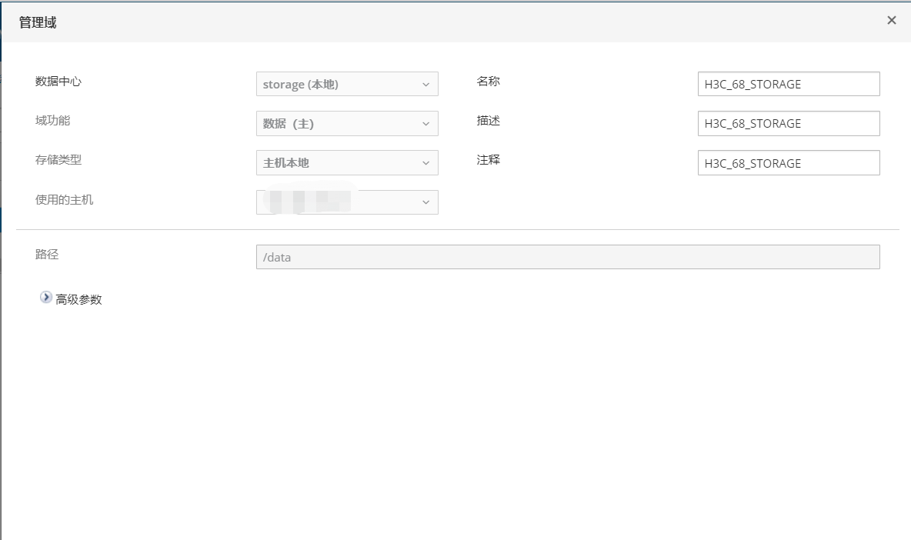Viewport: 911px width, 540px height.
Task: Click the 路径 field label
Action: 47,255
